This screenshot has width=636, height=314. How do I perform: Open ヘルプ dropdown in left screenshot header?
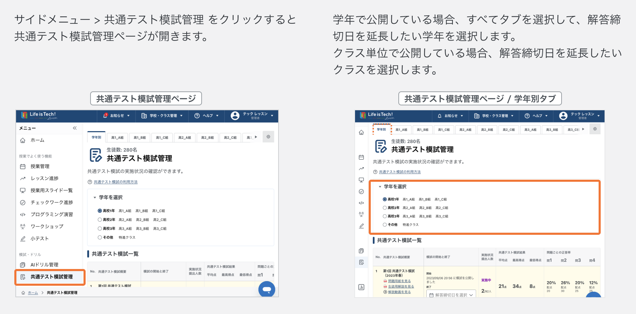pos(207,115)
